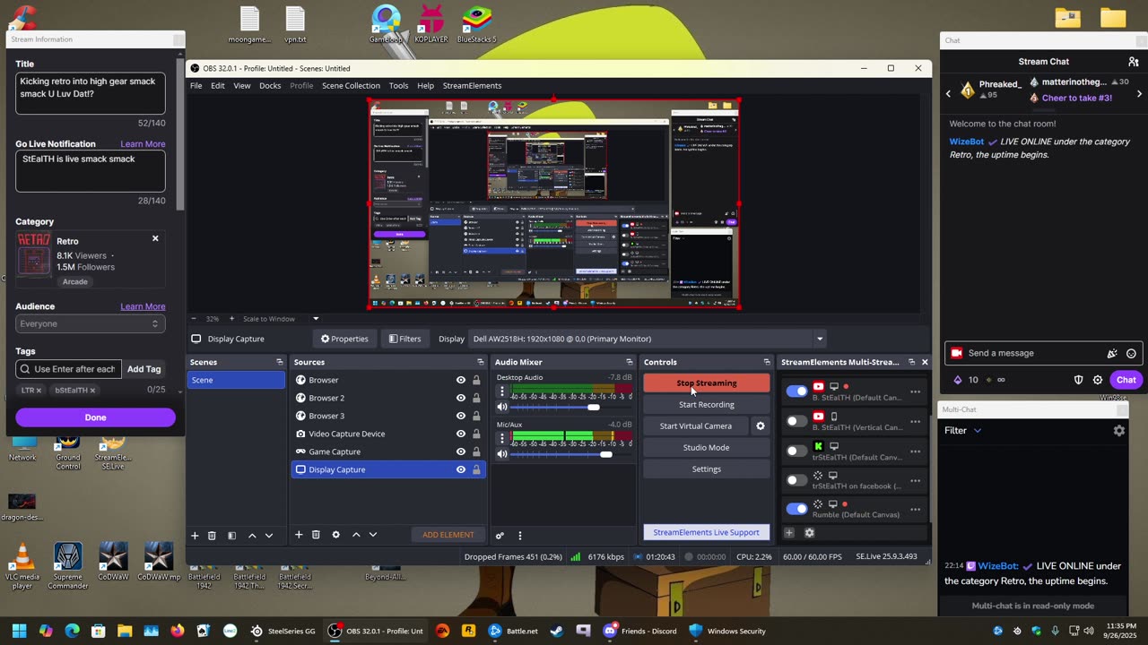This screenshot has width=1148, height=645.
Task: Click Done in Stream Information
Action: click(95, 417)
